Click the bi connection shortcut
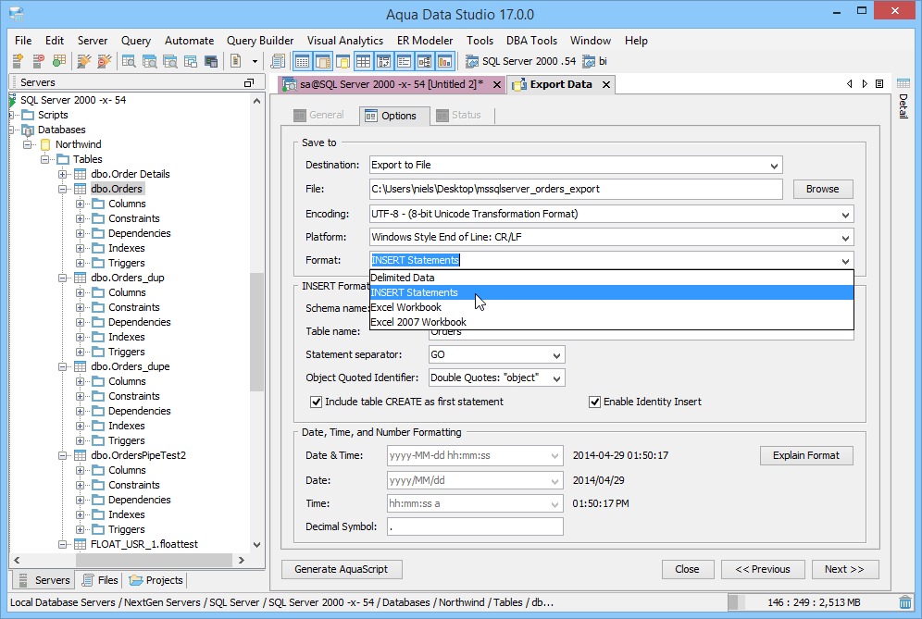Image resolution: width=922 pixels, height=619 pixels. (594, 61)
